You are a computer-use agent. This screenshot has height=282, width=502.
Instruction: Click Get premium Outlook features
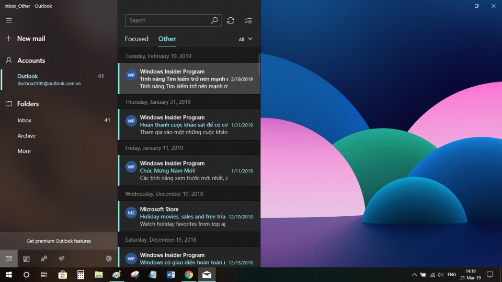[59, 241]
